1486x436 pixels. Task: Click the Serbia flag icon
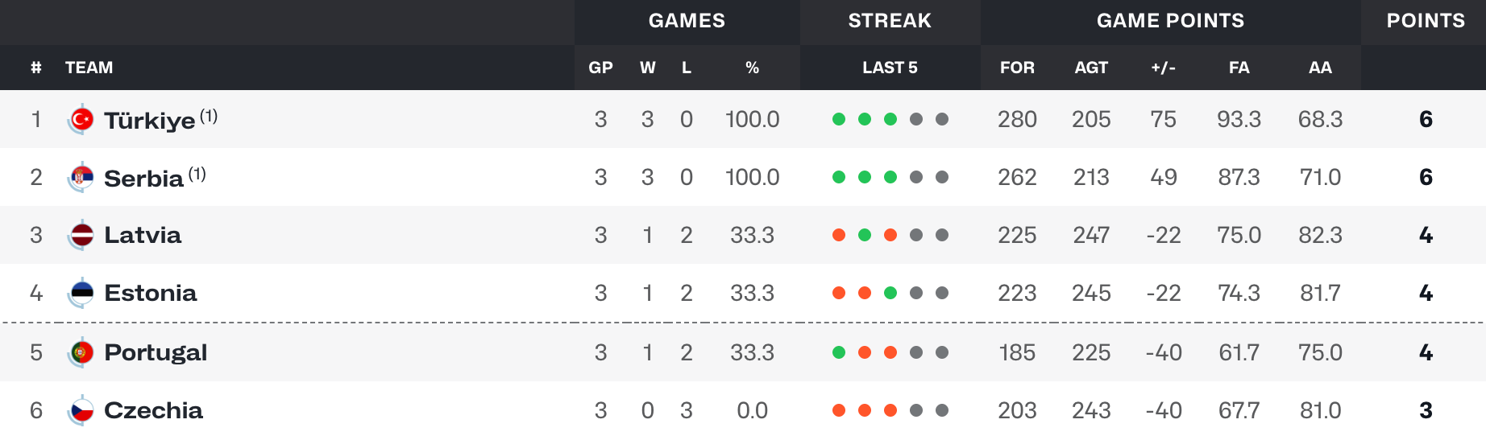point(81,178)
